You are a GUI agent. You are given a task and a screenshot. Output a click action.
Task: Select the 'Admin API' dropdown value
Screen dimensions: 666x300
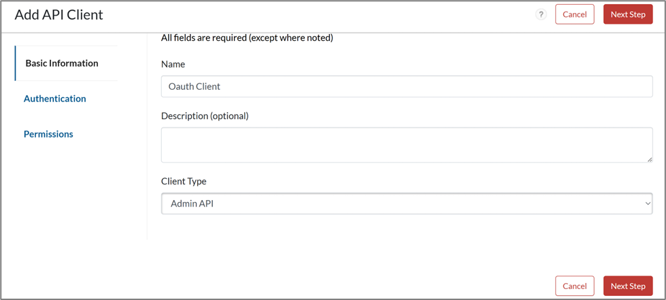pyautogui.click(x=193, y=203)
